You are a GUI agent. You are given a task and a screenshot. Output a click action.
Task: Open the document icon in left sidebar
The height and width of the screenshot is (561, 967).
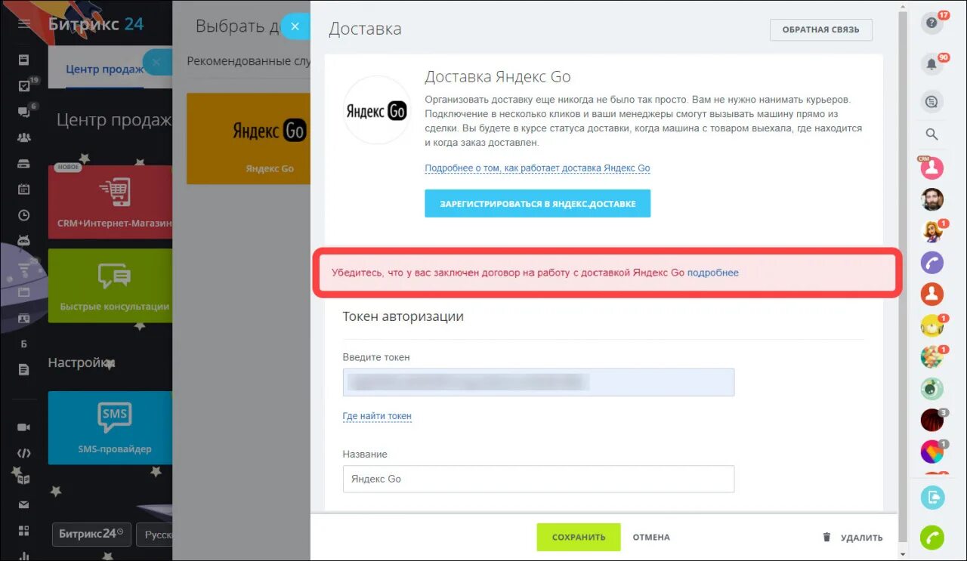click(x=24, y=369)
